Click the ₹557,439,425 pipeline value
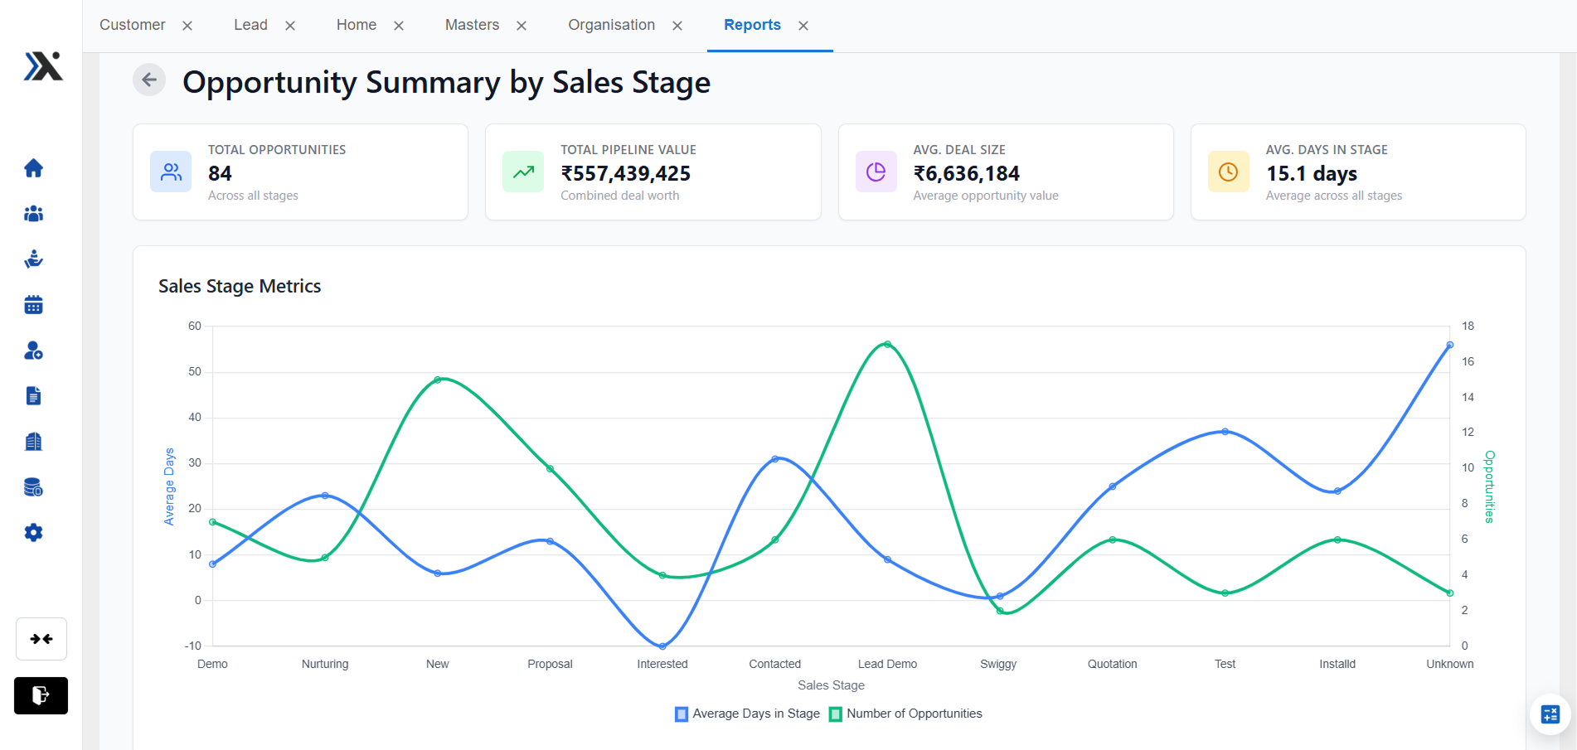Viewport: 1577px width, 750px height. click(x=626, y=173)
